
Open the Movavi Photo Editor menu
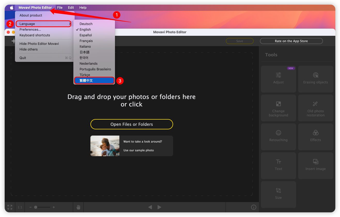pos(35,8)
